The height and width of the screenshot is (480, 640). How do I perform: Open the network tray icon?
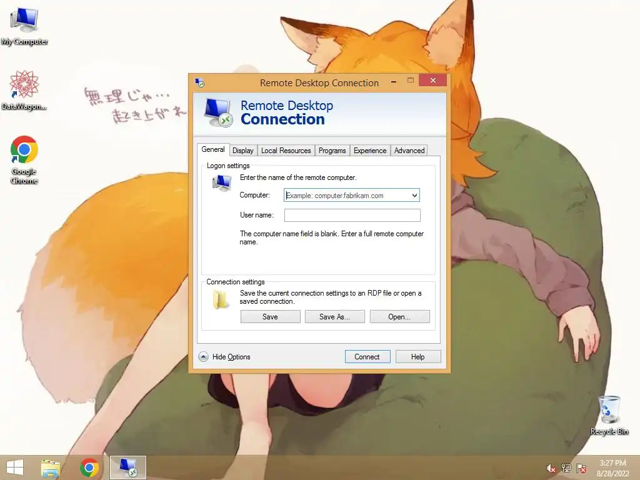566,468
